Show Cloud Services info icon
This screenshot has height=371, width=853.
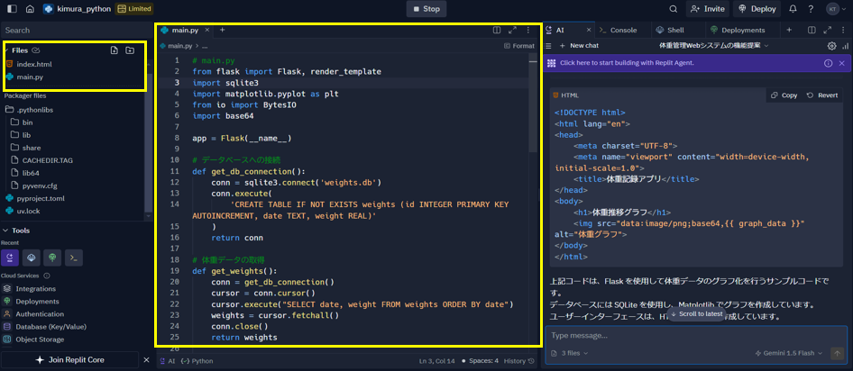click(47, 276)
